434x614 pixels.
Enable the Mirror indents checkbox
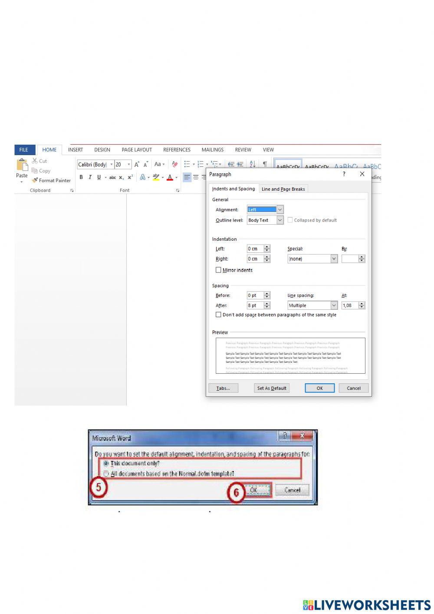[219, 270]
